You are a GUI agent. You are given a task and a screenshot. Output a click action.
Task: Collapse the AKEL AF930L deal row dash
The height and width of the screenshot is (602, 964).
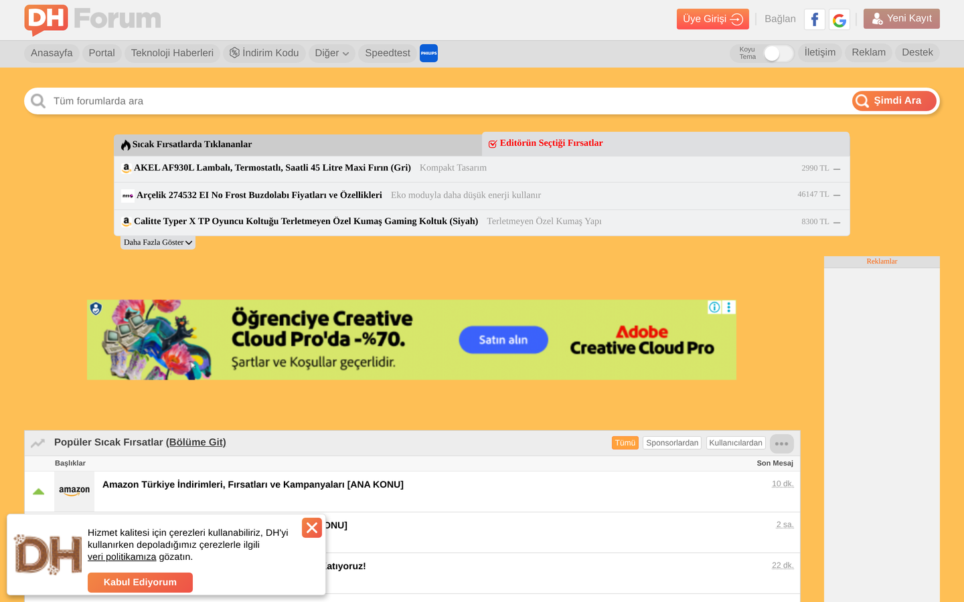pyautogui.click(x=837, y=169)
